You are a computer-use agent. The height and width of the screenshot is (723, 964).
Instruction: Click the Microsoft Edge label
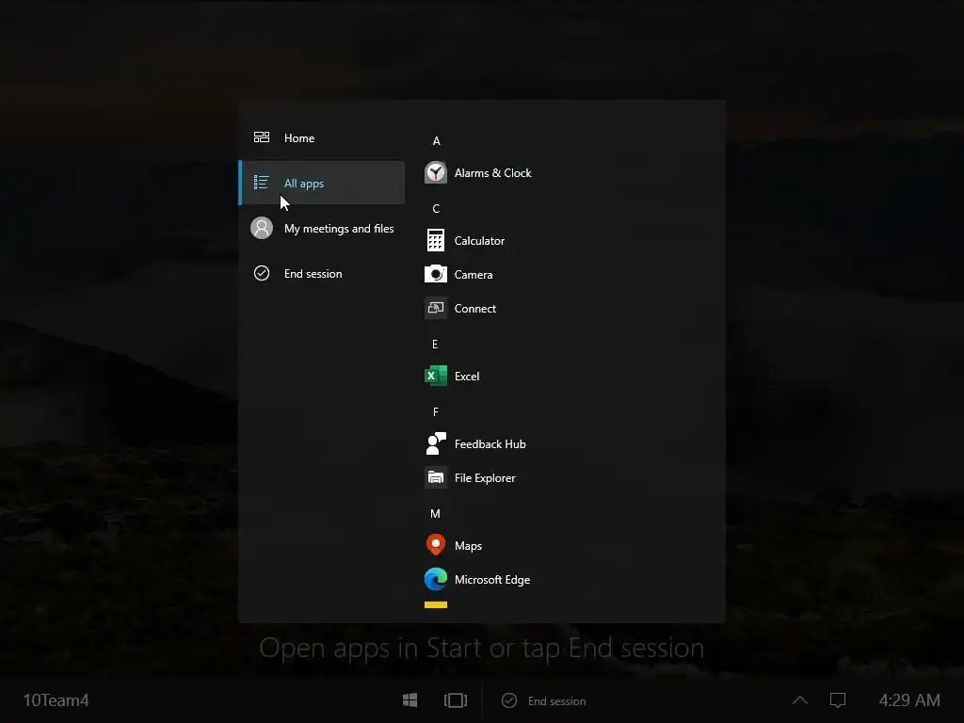click(x=492, y=579)
